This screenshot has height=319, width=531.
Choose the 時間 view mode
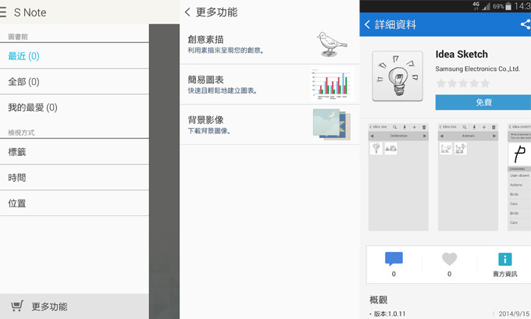point(17,178)
